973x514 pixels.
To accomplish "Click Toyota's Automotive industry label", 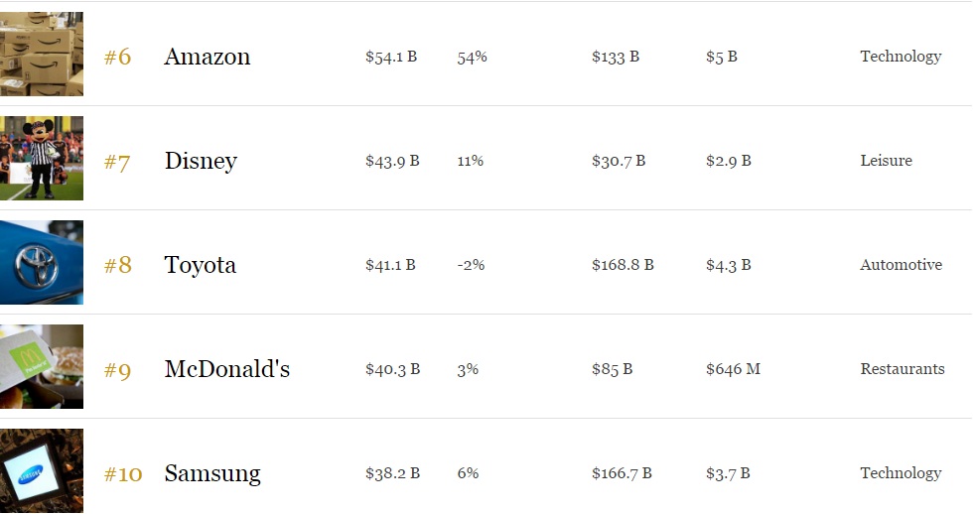I will pos(902,265).
